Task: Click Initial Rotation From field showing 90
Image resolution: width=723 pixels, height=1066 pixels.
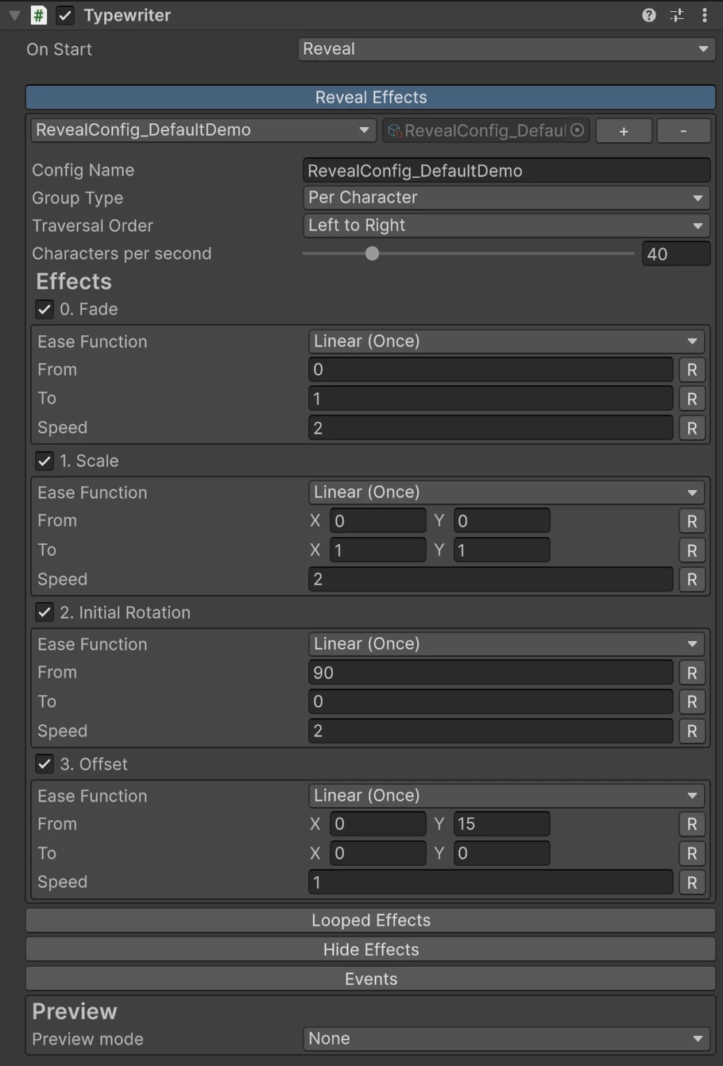Action: [x=491, y=673]
